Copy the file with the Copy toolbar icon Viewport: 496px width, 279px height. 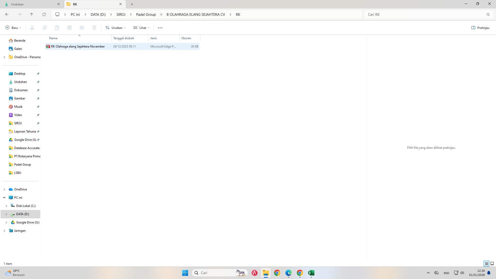(x=44, y=28)
